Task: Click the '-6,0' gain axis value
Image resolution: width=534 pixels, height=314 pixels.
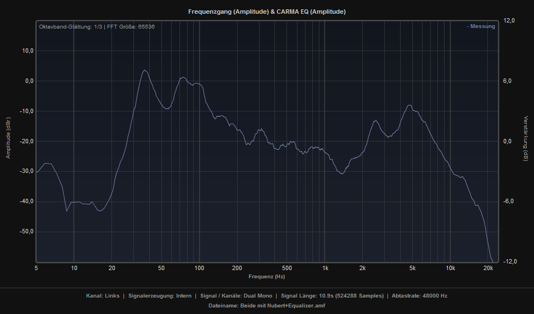Action: [x=509, y=201]
